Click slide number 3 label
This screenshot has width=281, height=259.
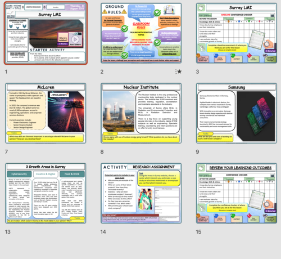pyautogui.click(x=197, y=72)
